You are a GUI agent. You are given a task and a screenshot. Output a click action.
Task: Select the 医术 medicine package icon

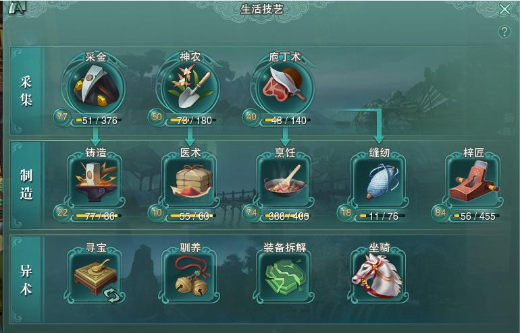click(x=190, y=182)
